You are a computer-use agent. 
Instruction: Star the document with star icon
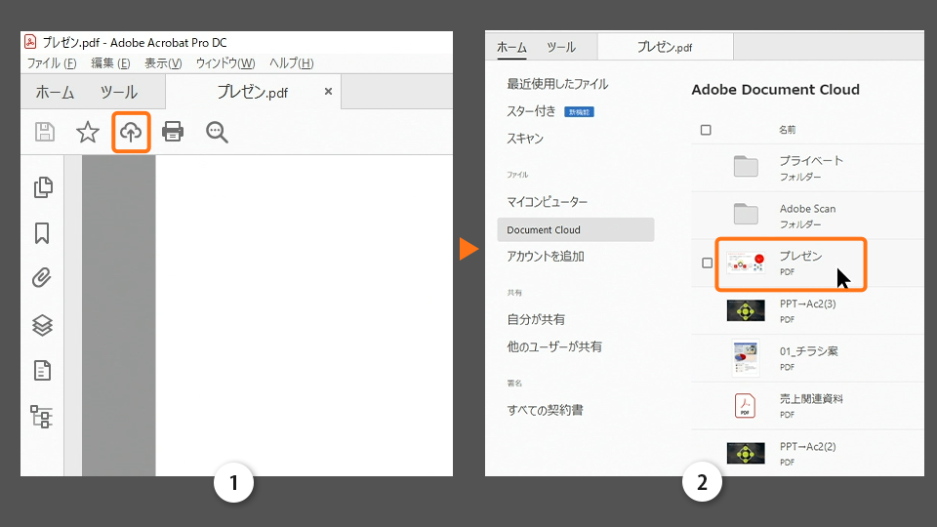[87, 132]
